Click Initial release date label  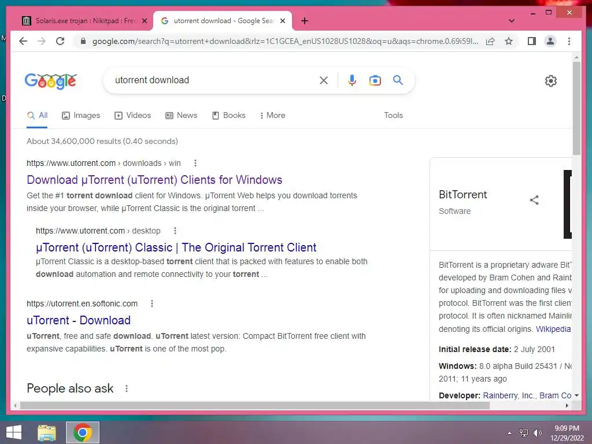(475, 350)
